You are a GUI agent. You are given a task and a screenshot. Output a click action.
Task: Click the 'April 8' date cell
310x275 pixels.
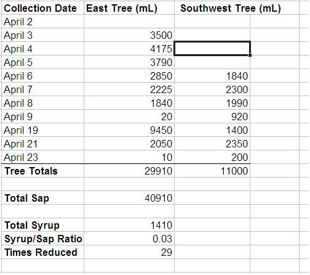click(42, 103)
